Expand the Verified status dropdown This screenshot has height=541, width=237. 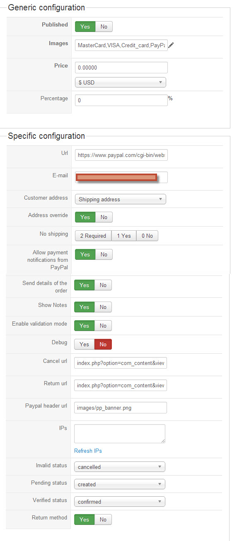point(120,502)
